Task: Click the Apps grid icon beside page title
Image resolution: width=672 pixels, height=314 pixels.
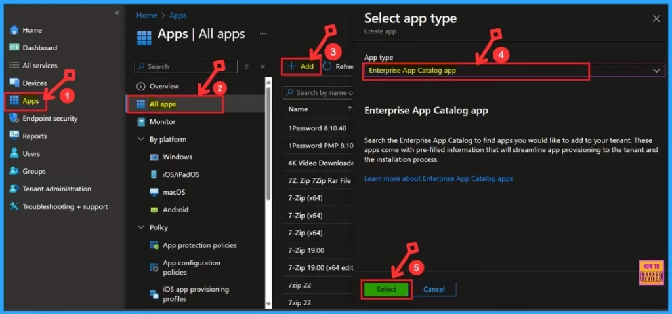Action: click(144, 37)
